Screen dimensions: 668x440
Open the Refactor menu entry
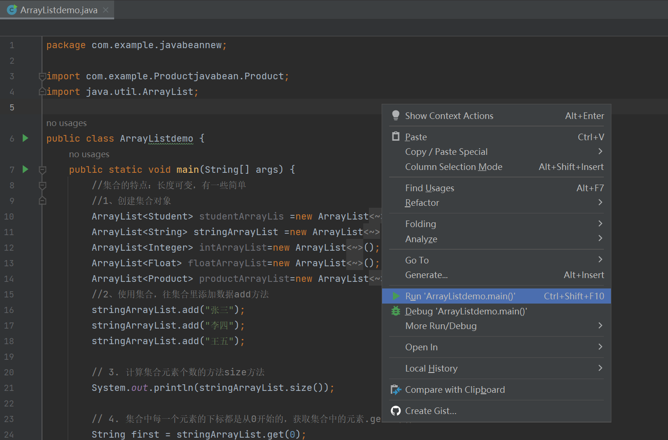pos(496,203)
